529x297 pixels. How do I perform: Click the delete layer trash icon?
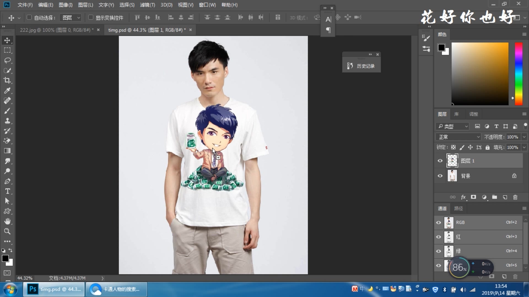click(515, 197)
